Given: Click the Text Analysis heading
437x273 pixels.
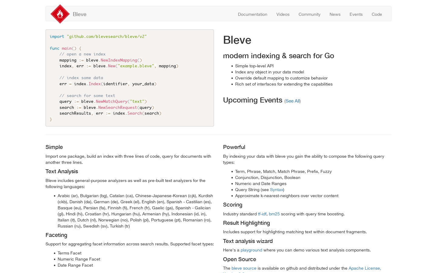Looking at the screenshot, I should click(62, 171).
